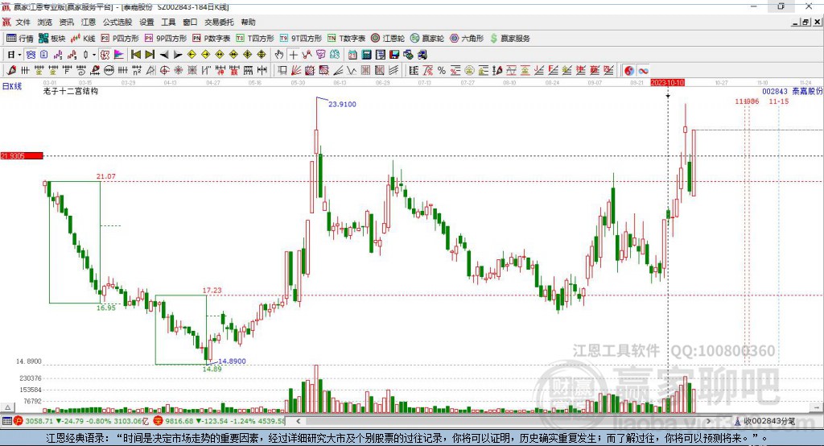Image resolution: width=824 pixels, height=446 pixels.
Task: Click the floppy disk save icon
Action: [394, 55]
